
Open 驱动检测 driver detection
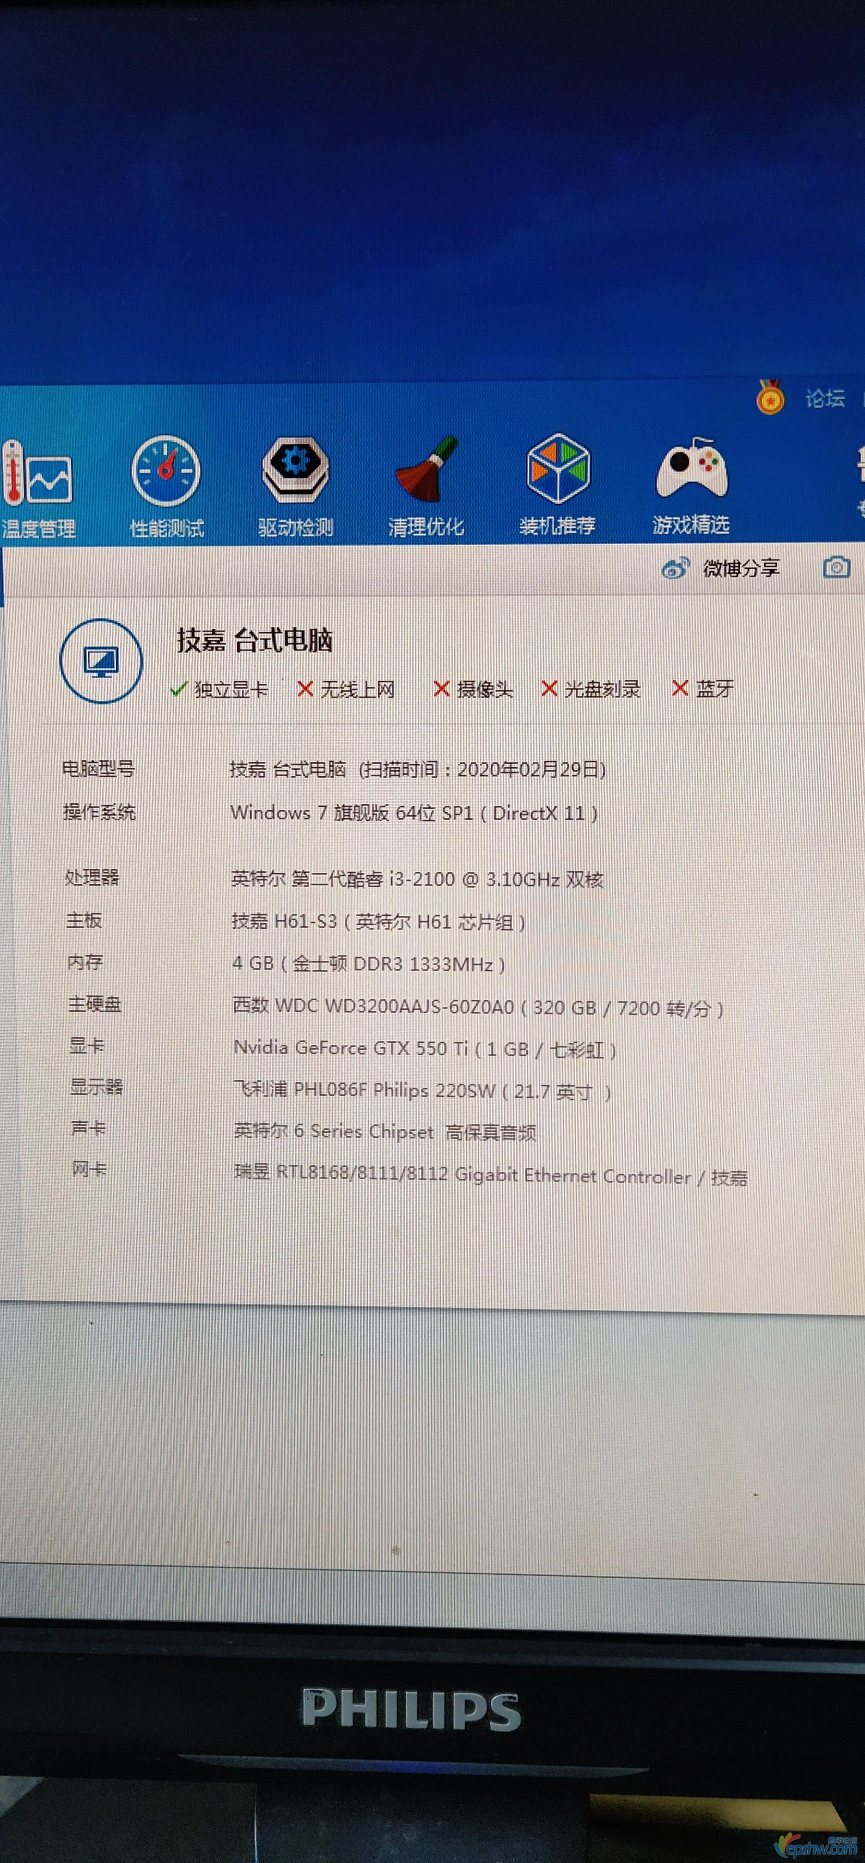click(295, 487)
